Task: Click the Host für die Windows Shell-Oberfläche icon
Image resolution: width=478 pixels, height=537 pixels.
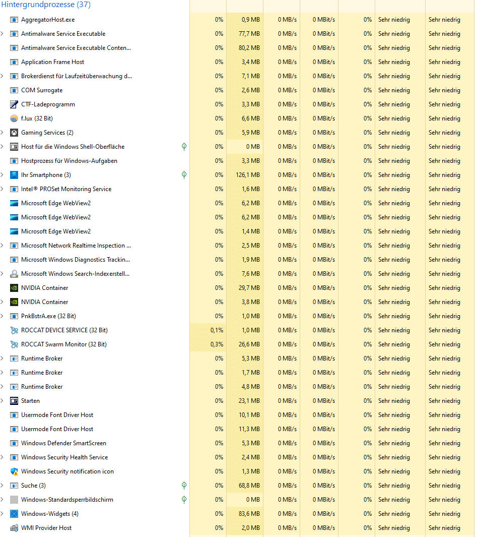Action: click(14, 147)
